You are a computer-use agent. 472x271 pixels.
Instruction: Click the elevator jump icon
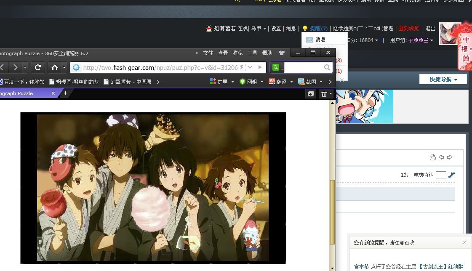tap(451, 175)
